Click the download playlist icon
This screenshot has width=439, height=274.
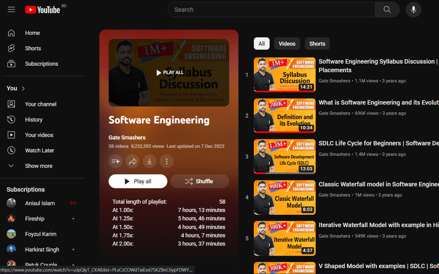150,161
